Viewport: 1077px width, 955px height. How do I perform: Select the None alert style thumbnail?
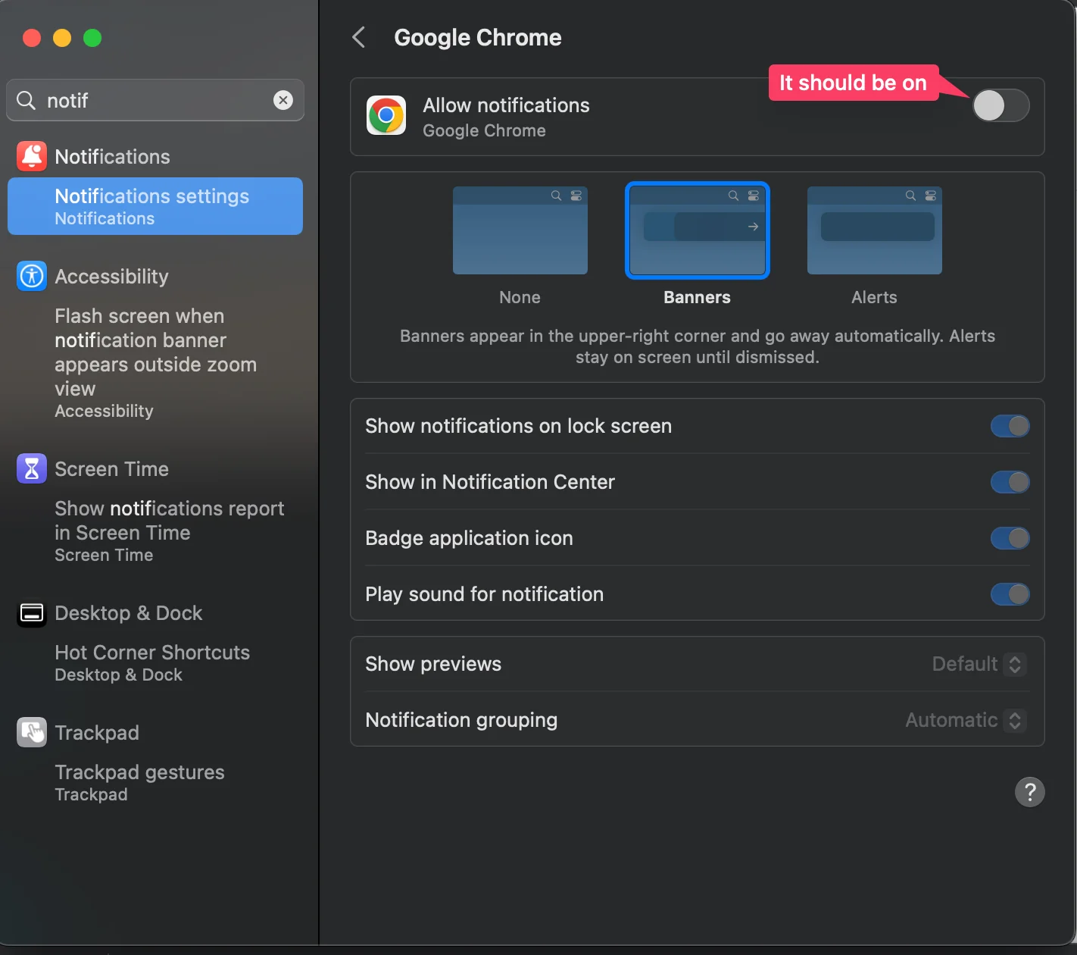tap(520, 230)
